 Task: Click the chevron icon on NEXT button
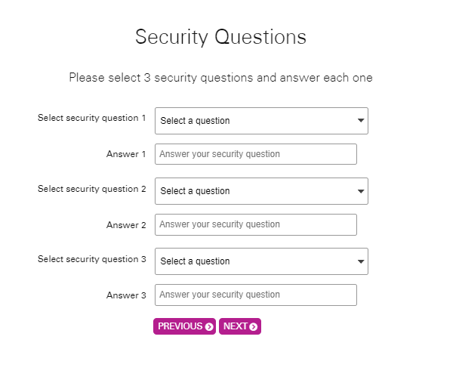[x=254, y=326]
